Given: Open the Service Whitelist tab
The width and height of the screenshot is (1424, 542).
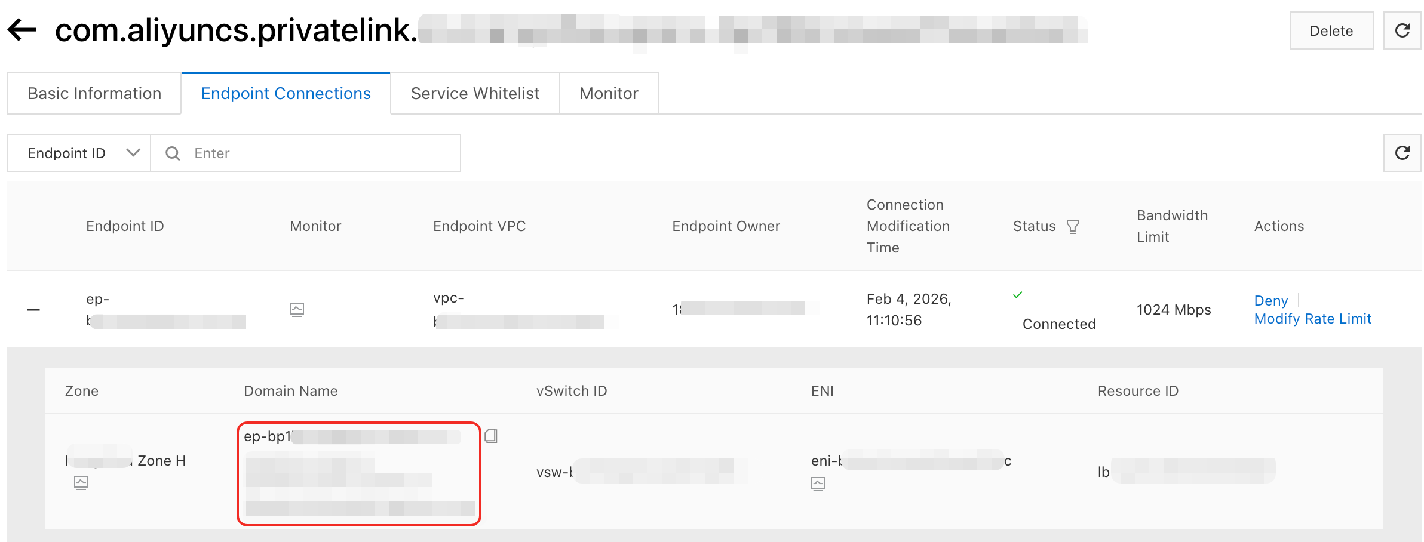Looking at the screenshot, I should click(x=475, y=93).
